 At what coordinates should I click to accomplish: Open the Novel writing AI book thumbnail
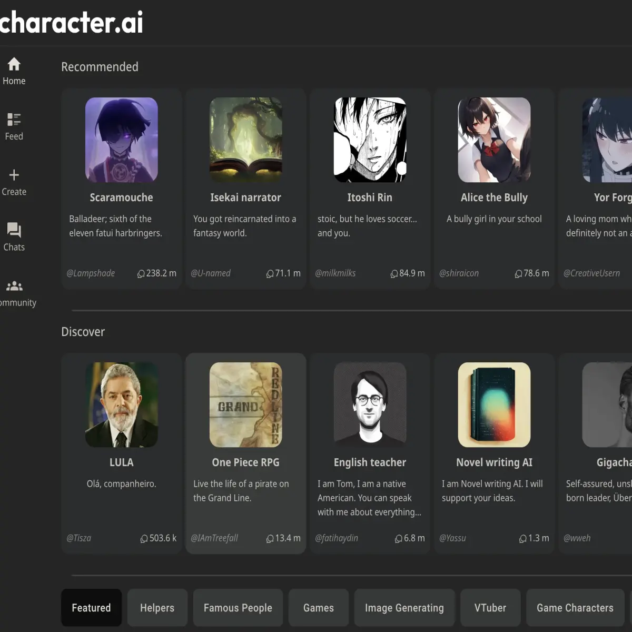(x=495, y=404)
